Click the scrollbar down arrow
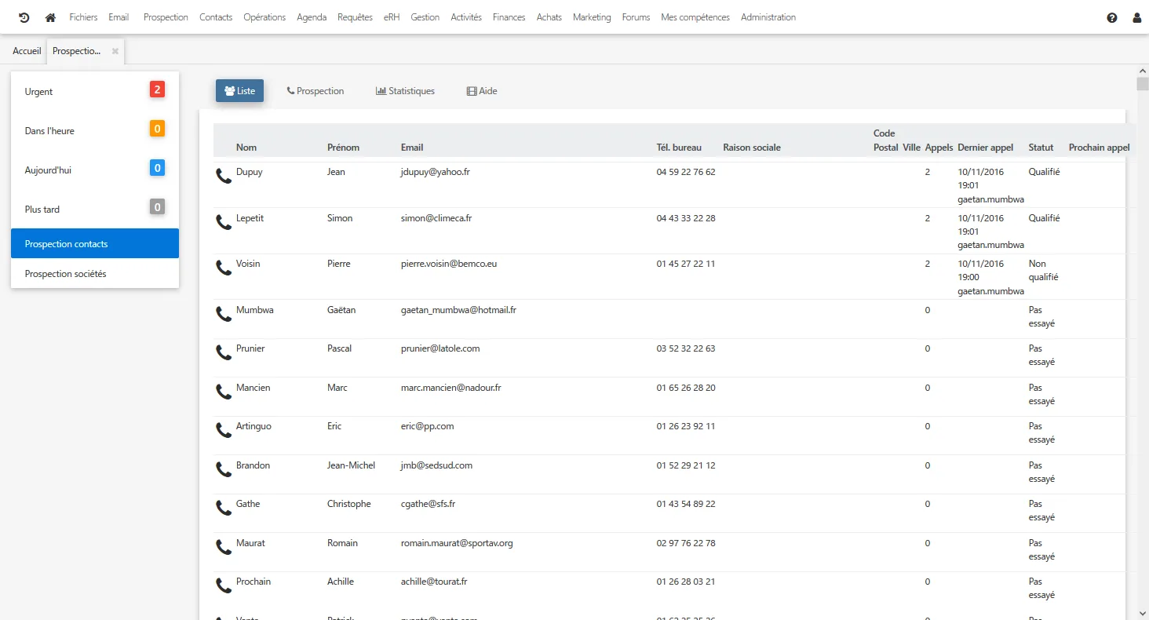The image size is (1149, 620). (1143, 613)
